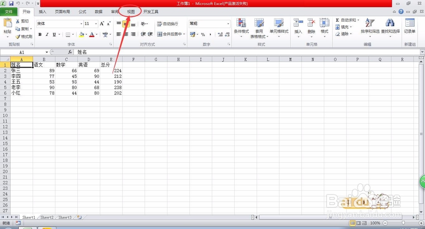Switch to the 插入 Insert ribbon tab

(x=42, y=11)
